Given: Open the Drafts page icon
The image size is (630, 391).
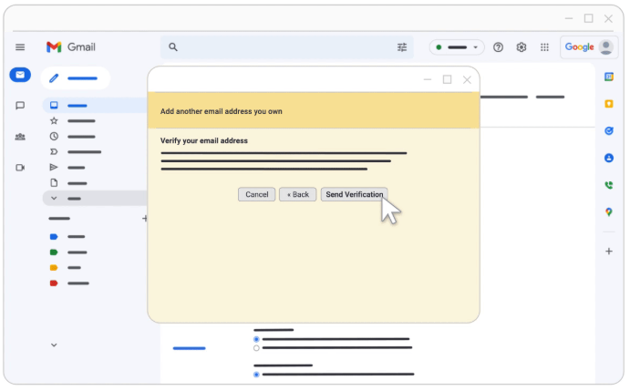Looking at the screenshot, I should point(54,183).
